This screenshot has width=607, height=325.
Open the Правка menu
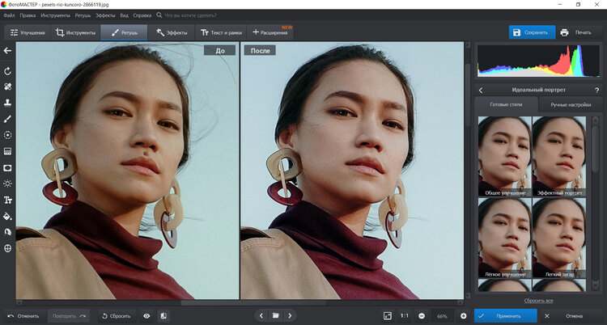(x=28, y=15)
